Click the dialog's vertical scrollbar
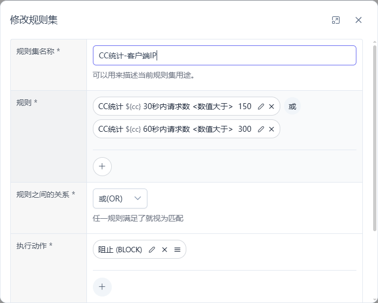 coord(375,138)
